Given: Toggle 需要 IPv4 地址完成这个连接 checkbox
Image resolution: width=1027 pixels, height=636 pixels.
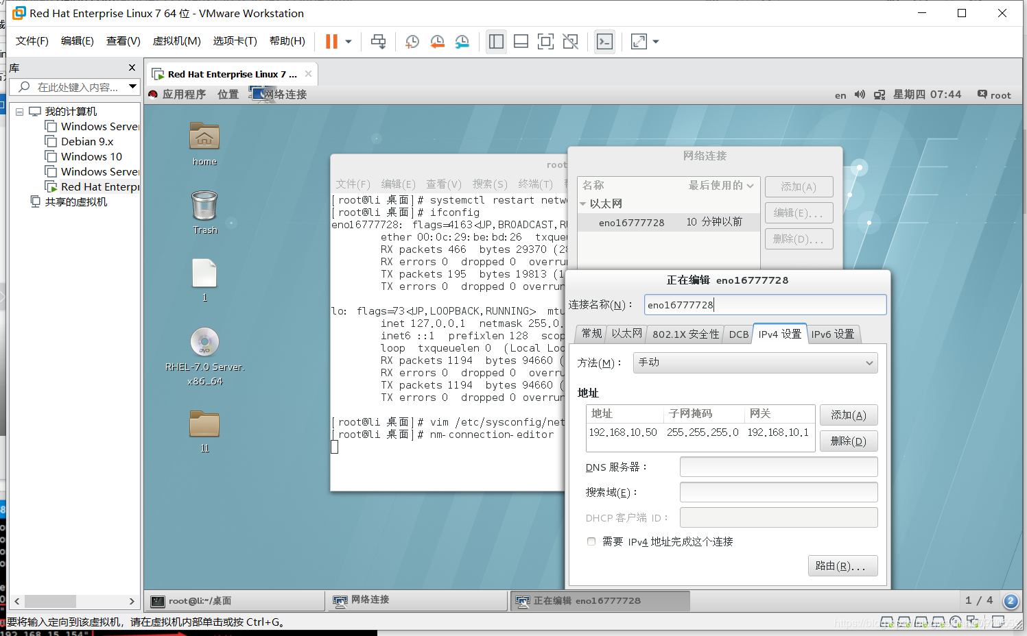Looking at the screenshot, I should [591, 541].
